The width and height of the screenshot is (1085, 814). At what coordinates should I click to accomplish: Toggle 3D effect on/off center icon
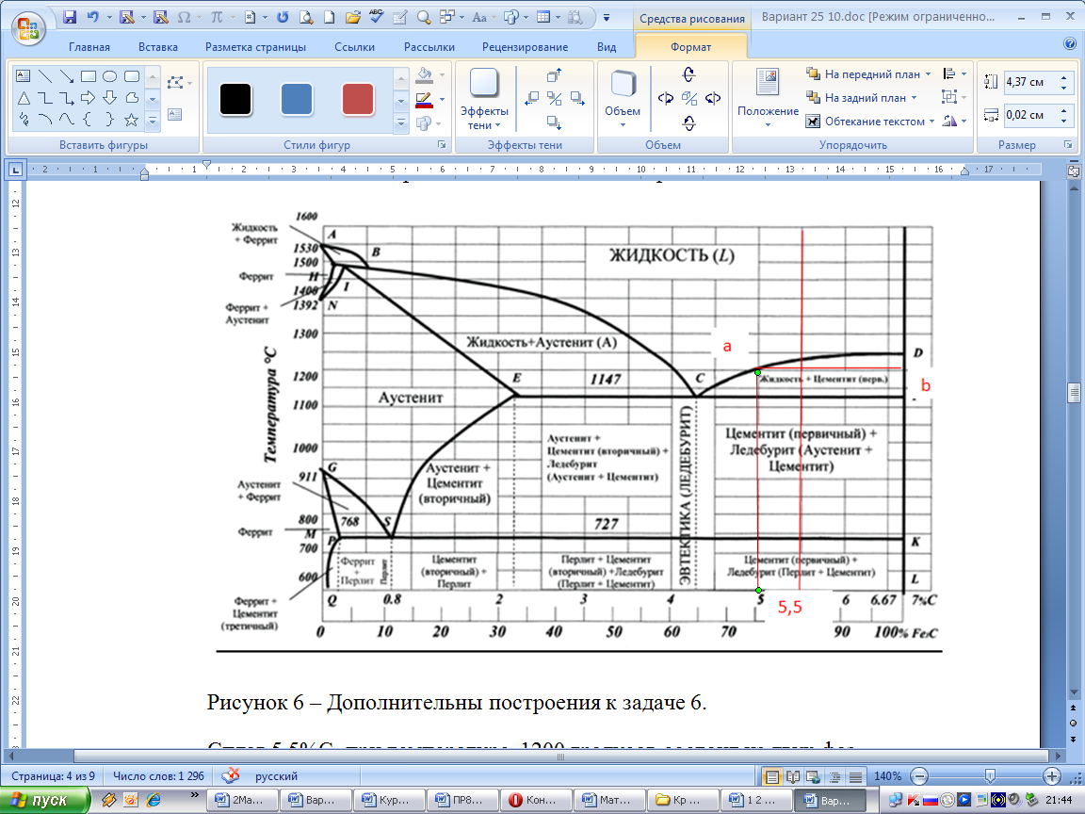[x=688, y=98]
